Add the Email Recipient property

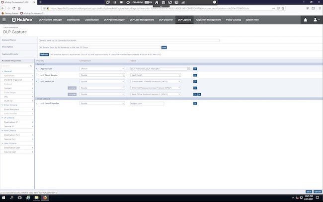pos(17,109)
